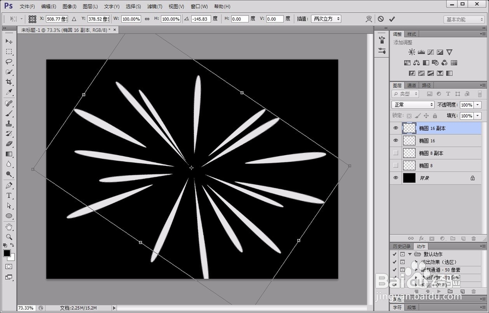Image resolution: width=489 pixels, height=313 pixels.
Task: Select the Rectangular Marquee tool
Action: pos(9,52)
